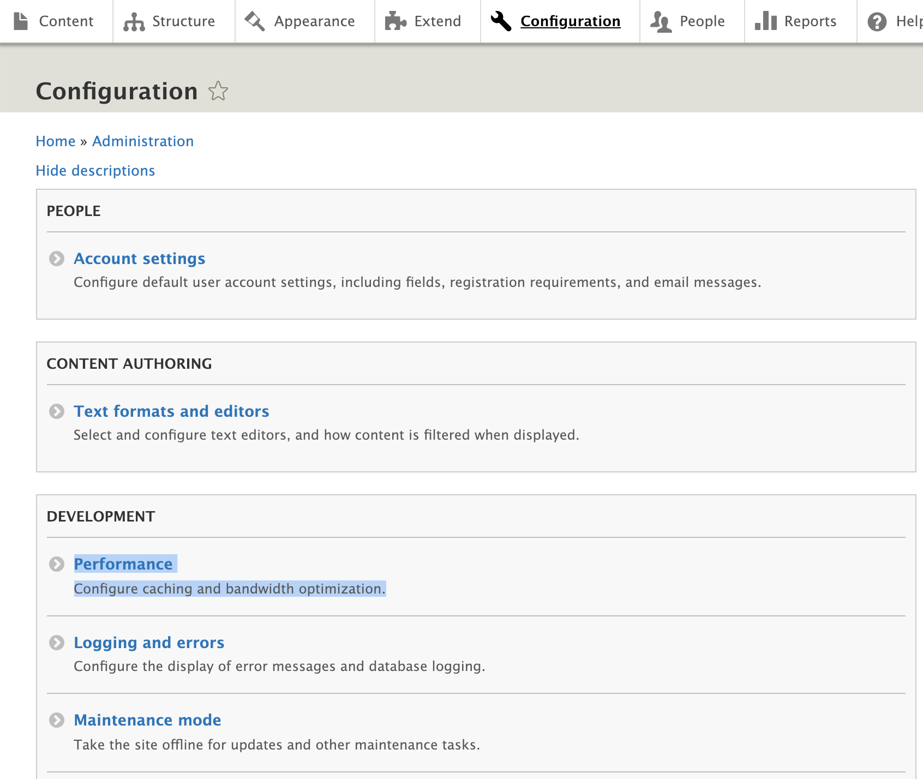This screenshot has width=923, height=779.
Task: Click the Content document icon
Action: click(21, 21)
